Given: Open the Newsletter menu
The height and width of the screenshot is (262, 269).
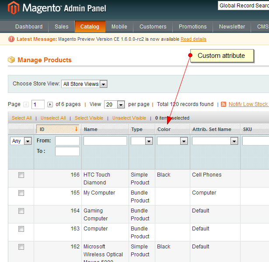Looking at the screenshot, I should click(x=232, y=27).
